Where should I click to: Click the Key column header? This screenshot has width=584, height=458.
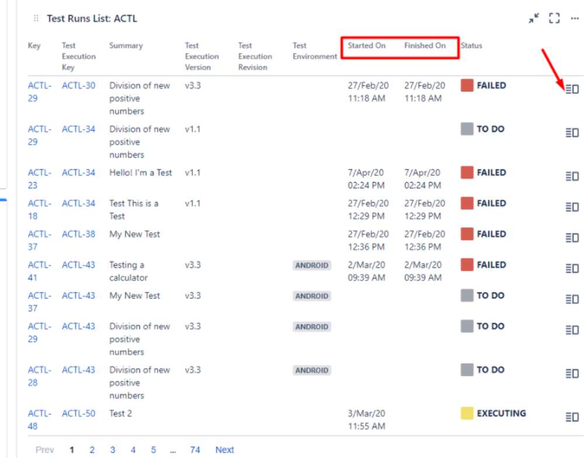[34, 46]
